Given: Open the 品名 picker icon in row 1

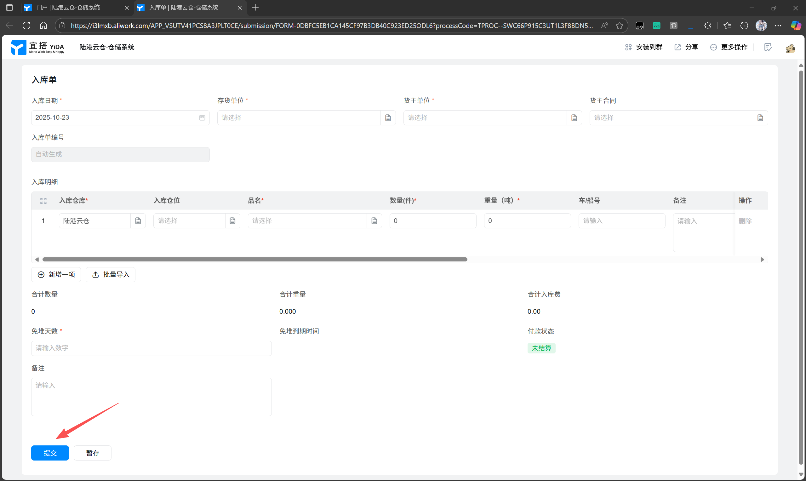Looking at the screenshot, I should coord(374,221).
